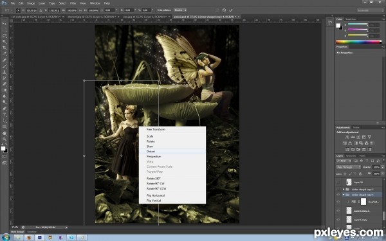The height and width of the screenshot is (241, 386).
Task: Toggle the layer filter on/off switch
Action: point(383,160)
